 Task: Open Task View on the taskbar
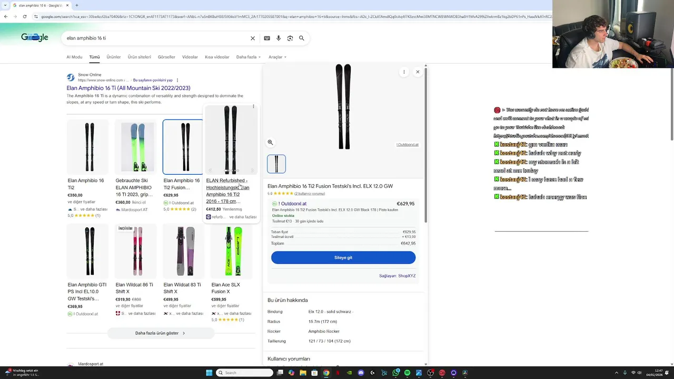pyautogui.click(x=280, y=373)
